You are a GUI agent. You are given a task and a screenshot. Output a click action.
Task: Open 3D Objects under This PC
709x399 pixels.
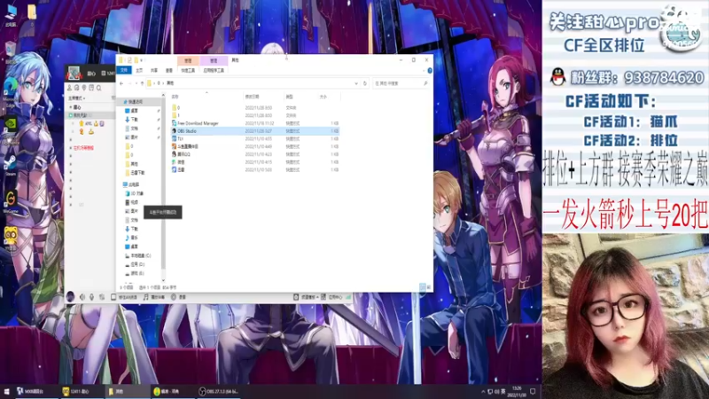click(x=135, y=193)
